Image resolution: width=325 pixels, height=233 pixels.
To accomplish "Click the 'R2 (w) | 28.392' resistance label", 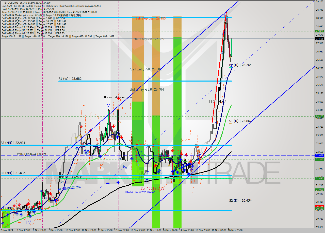I will coord(70,15).
